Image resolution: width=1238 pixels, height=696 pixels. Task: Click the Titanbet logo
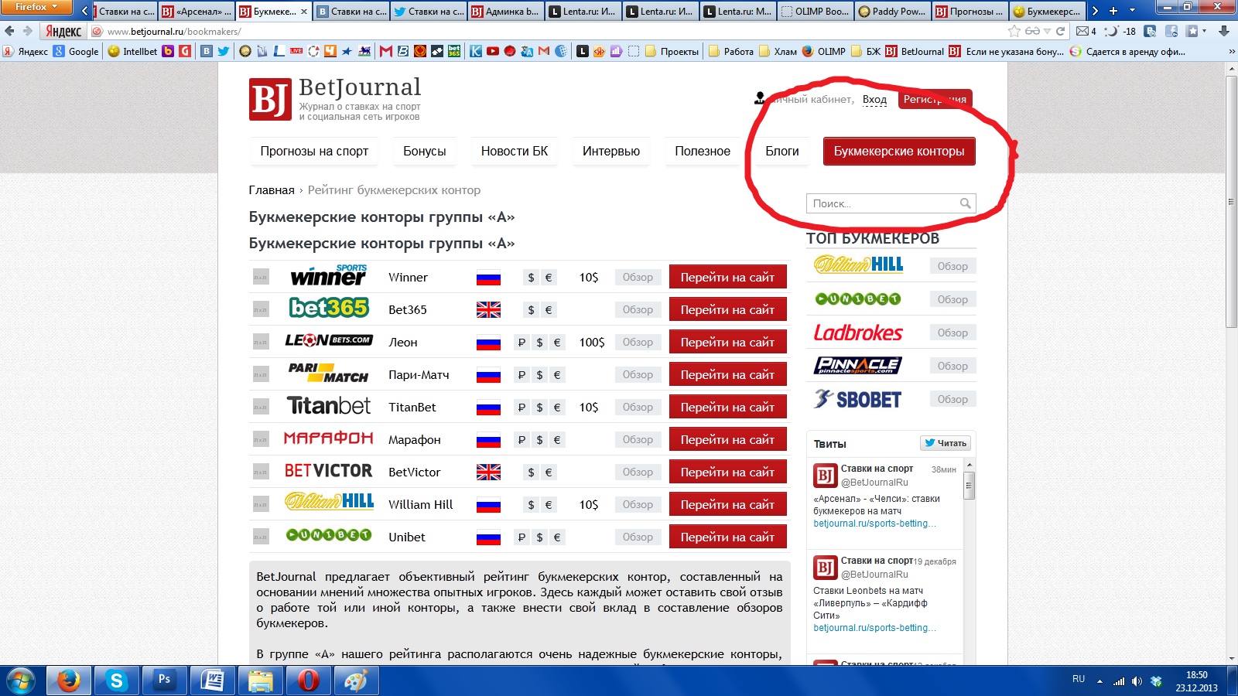point(329,405)
